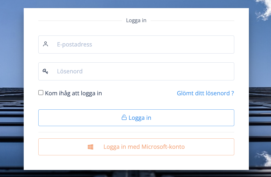Screen dimensions: 271x177
Task: Sign in with 'Logga in med Microsoft-konto' button
Action: click(136, 147)
